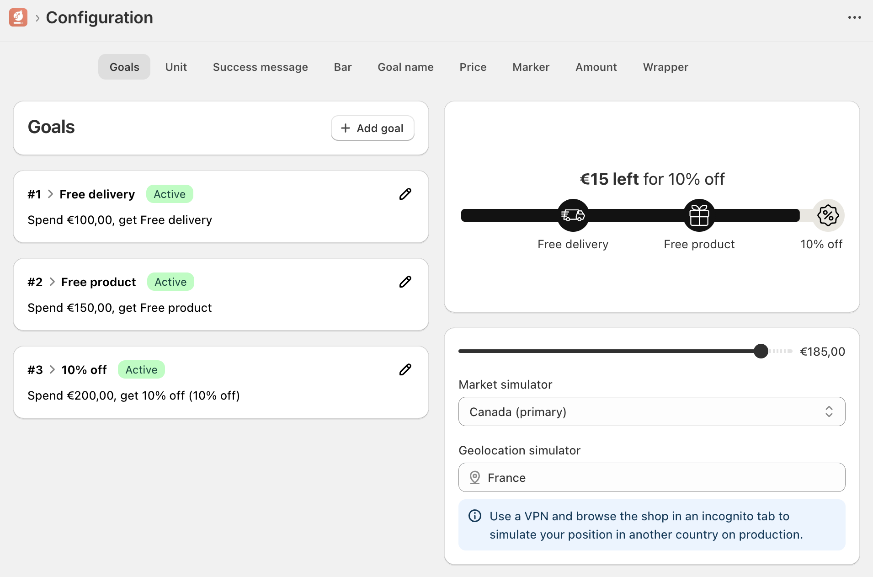Open the Goal name tab
Image resolution: width=873 pixels, height=577 pixels.
click(406, 67)
